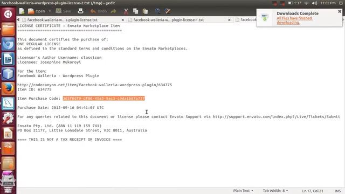Click the Downloads Complete notification icon

pyautogui.click(x=265, y=17)
